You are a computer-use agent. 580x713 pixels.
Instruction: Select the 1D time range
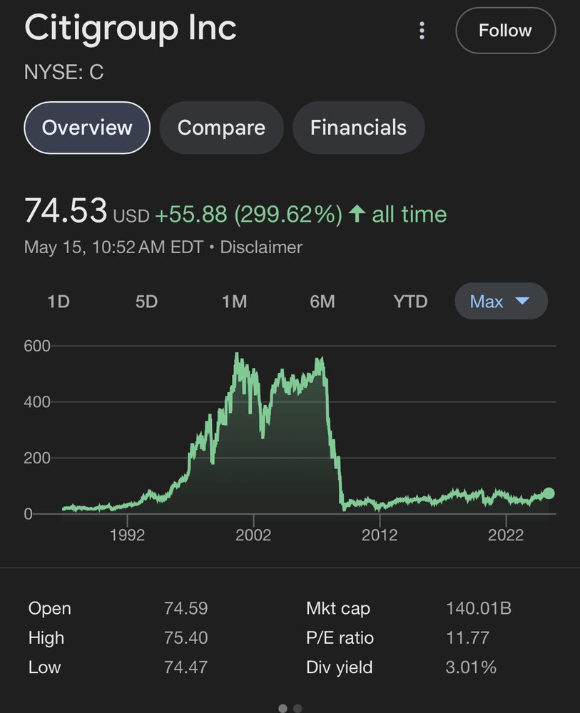coord(58,302)
